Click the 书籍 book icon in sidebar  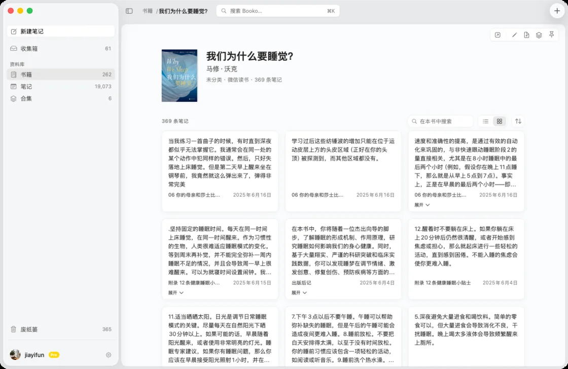click(14, 74)
